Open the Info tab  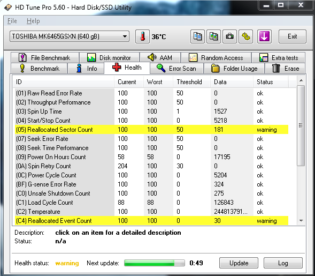87,69
